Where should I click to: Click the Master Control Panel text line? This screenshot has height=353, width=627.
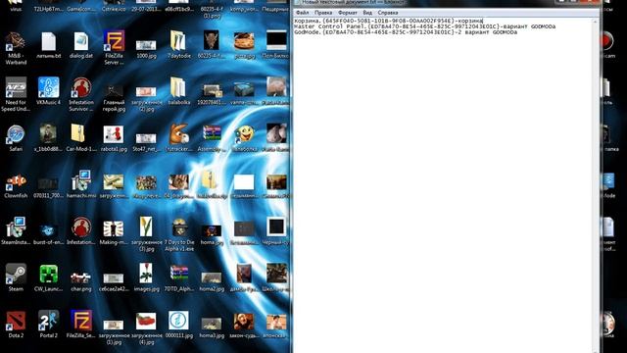point(424,26)
